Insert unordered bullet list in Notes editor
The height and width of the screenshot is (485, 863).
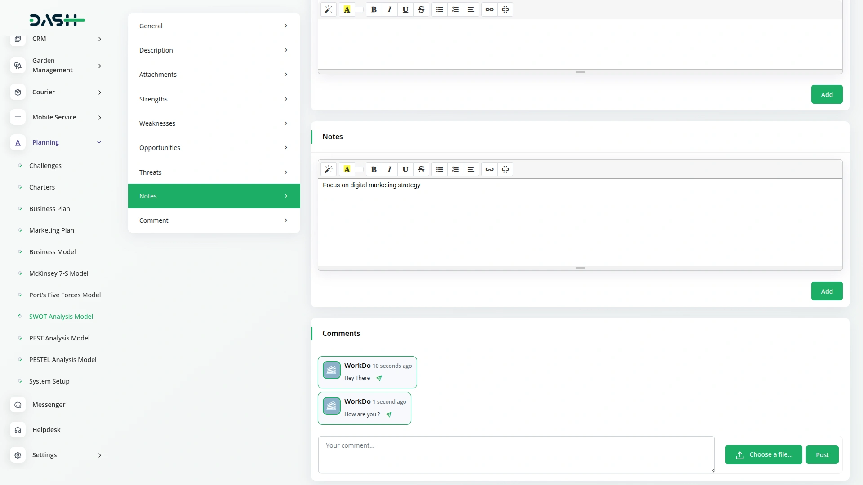pos(440,169)
